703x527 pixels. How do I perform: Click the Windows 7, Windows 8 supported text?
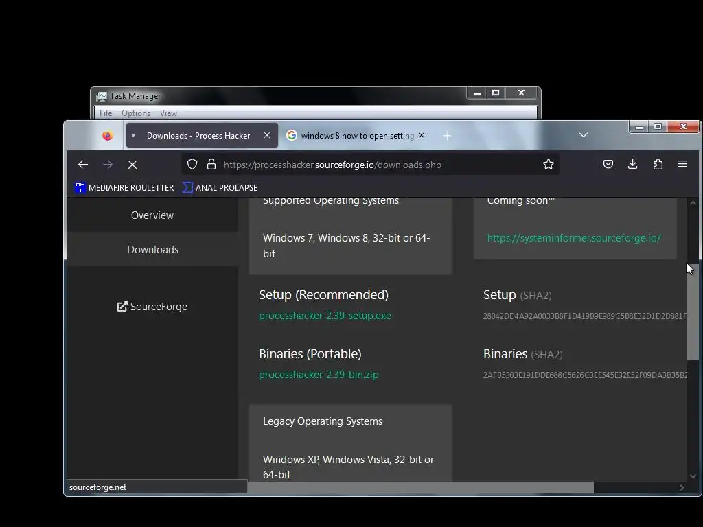346,246
